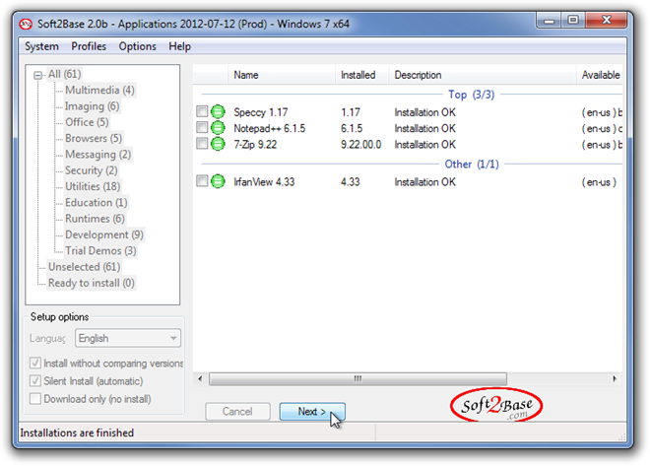This screenshot has width=650, height=466.
Task: Click the Installations are finished status text
Action: coord(77,433)
